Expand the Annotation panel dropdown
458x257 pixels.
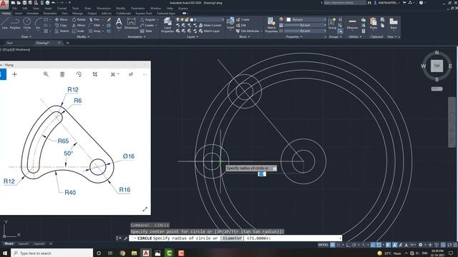click(x=137, y=36)
